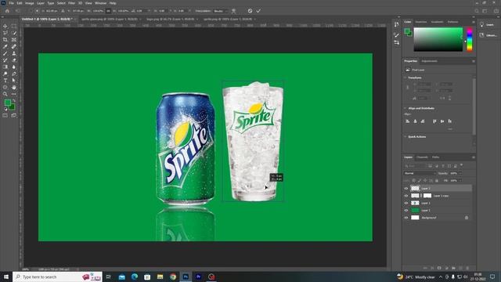This screenshot has width=501, height=282.
Task: Swap foreground and background colors
Action: coord(14,101)
